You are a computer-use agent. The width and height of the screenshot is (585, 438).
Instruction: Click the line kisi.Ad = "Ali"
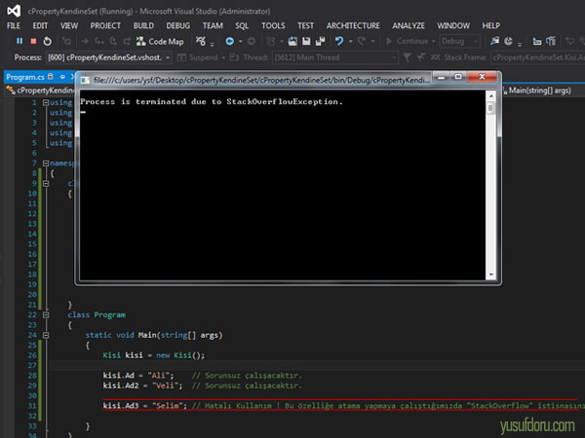138,376
